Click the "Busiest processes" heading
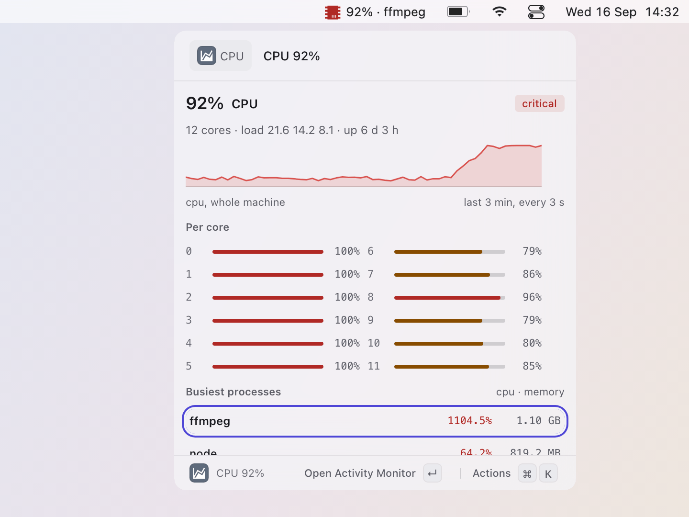 click(233, 392)
